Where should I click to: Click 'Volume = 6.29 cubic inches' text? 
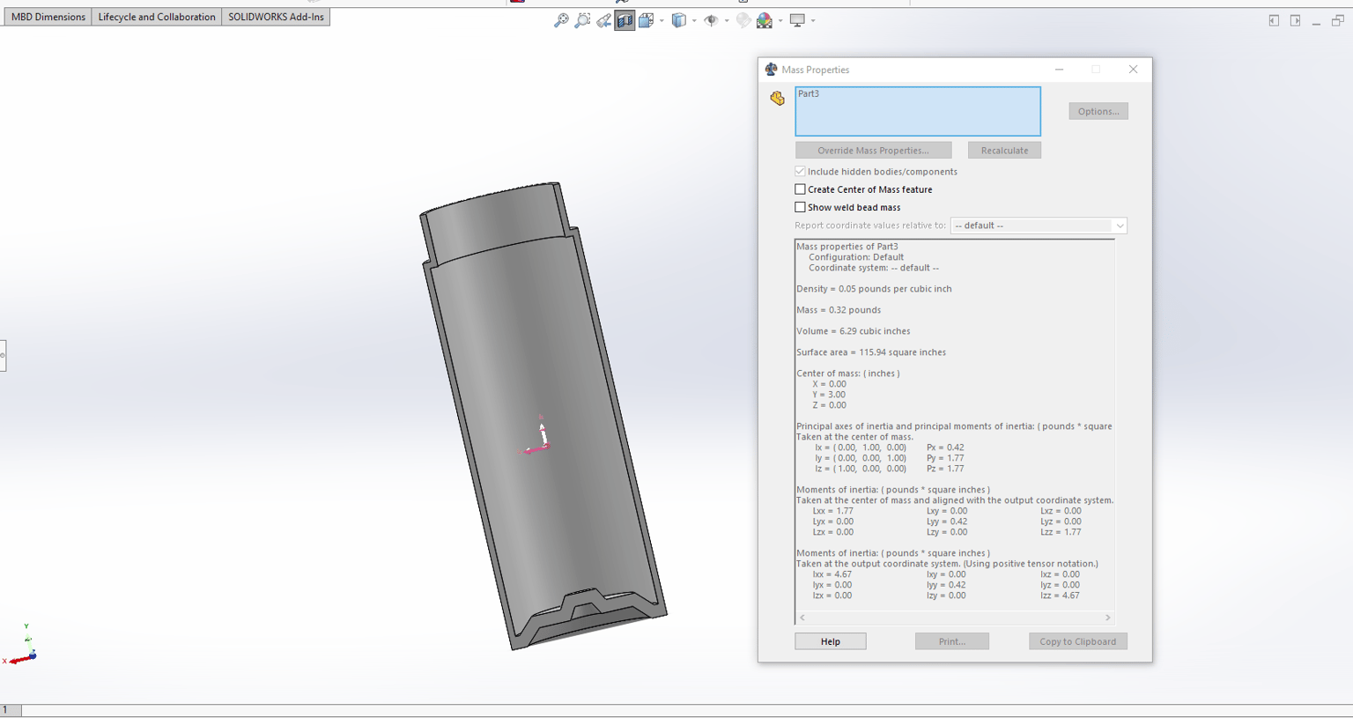pos(854,331)
